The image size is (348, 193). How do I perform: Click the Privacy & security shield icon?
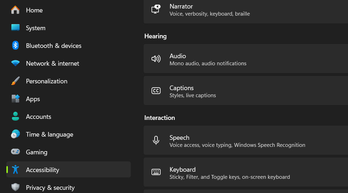coord(15,187)
